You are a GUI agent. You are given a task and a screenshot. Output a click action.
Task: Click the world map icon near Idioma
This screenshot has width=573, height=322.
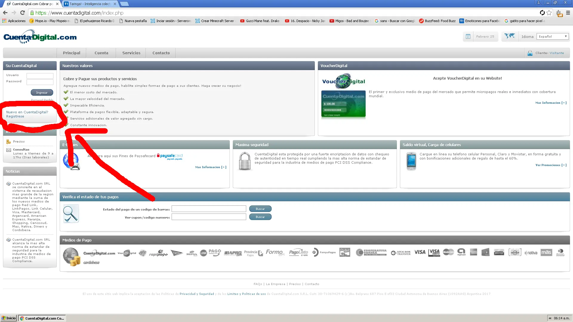(x=510, y=36)
